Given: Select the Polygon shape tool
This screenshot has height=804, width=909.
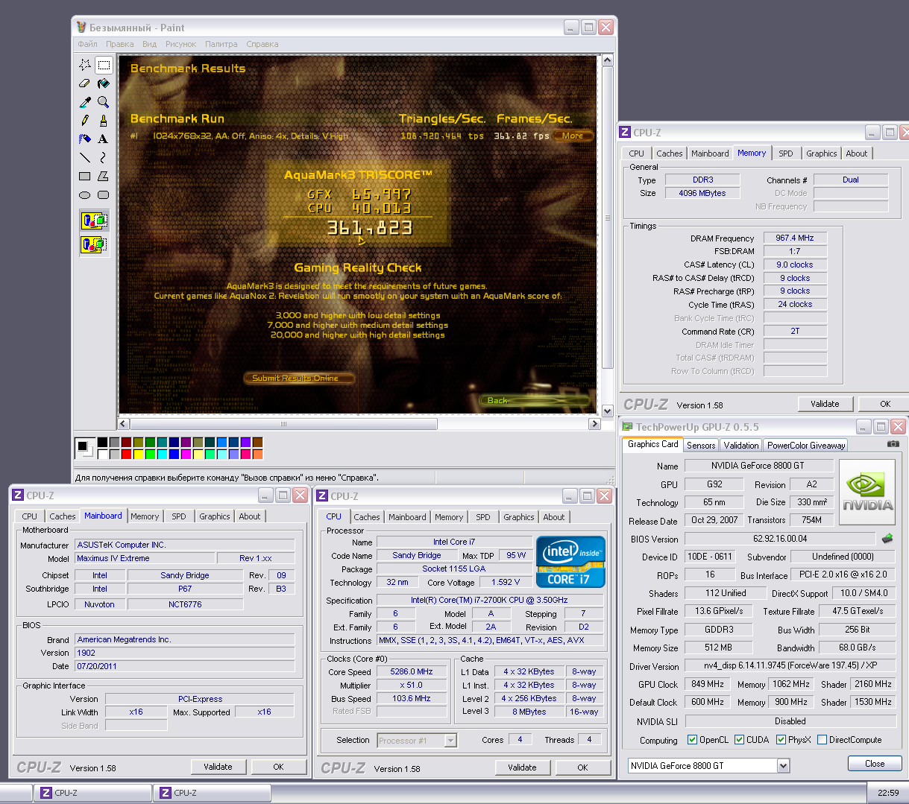Looking at the screenshot, I should click(x=104, y=177).
